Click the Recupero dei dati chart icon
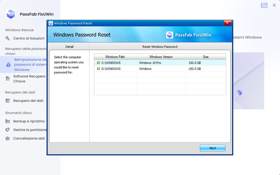 tap(8, 101)
